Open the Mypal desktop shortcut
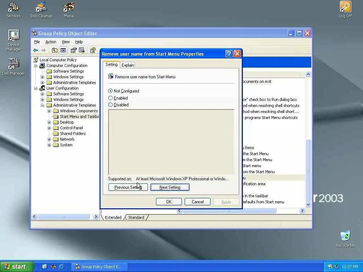Image resolution: width=363 pixels, height=272 pixels. [69, 10]
